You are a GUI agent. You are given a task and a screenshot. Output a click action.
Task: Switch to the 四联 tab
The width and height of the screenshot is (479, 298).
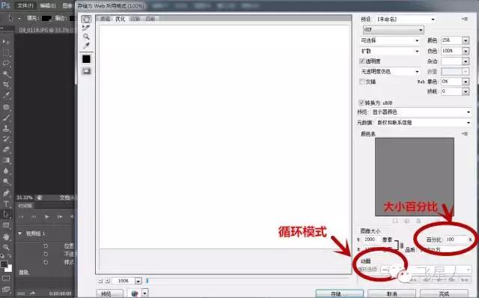click(150, 19)
